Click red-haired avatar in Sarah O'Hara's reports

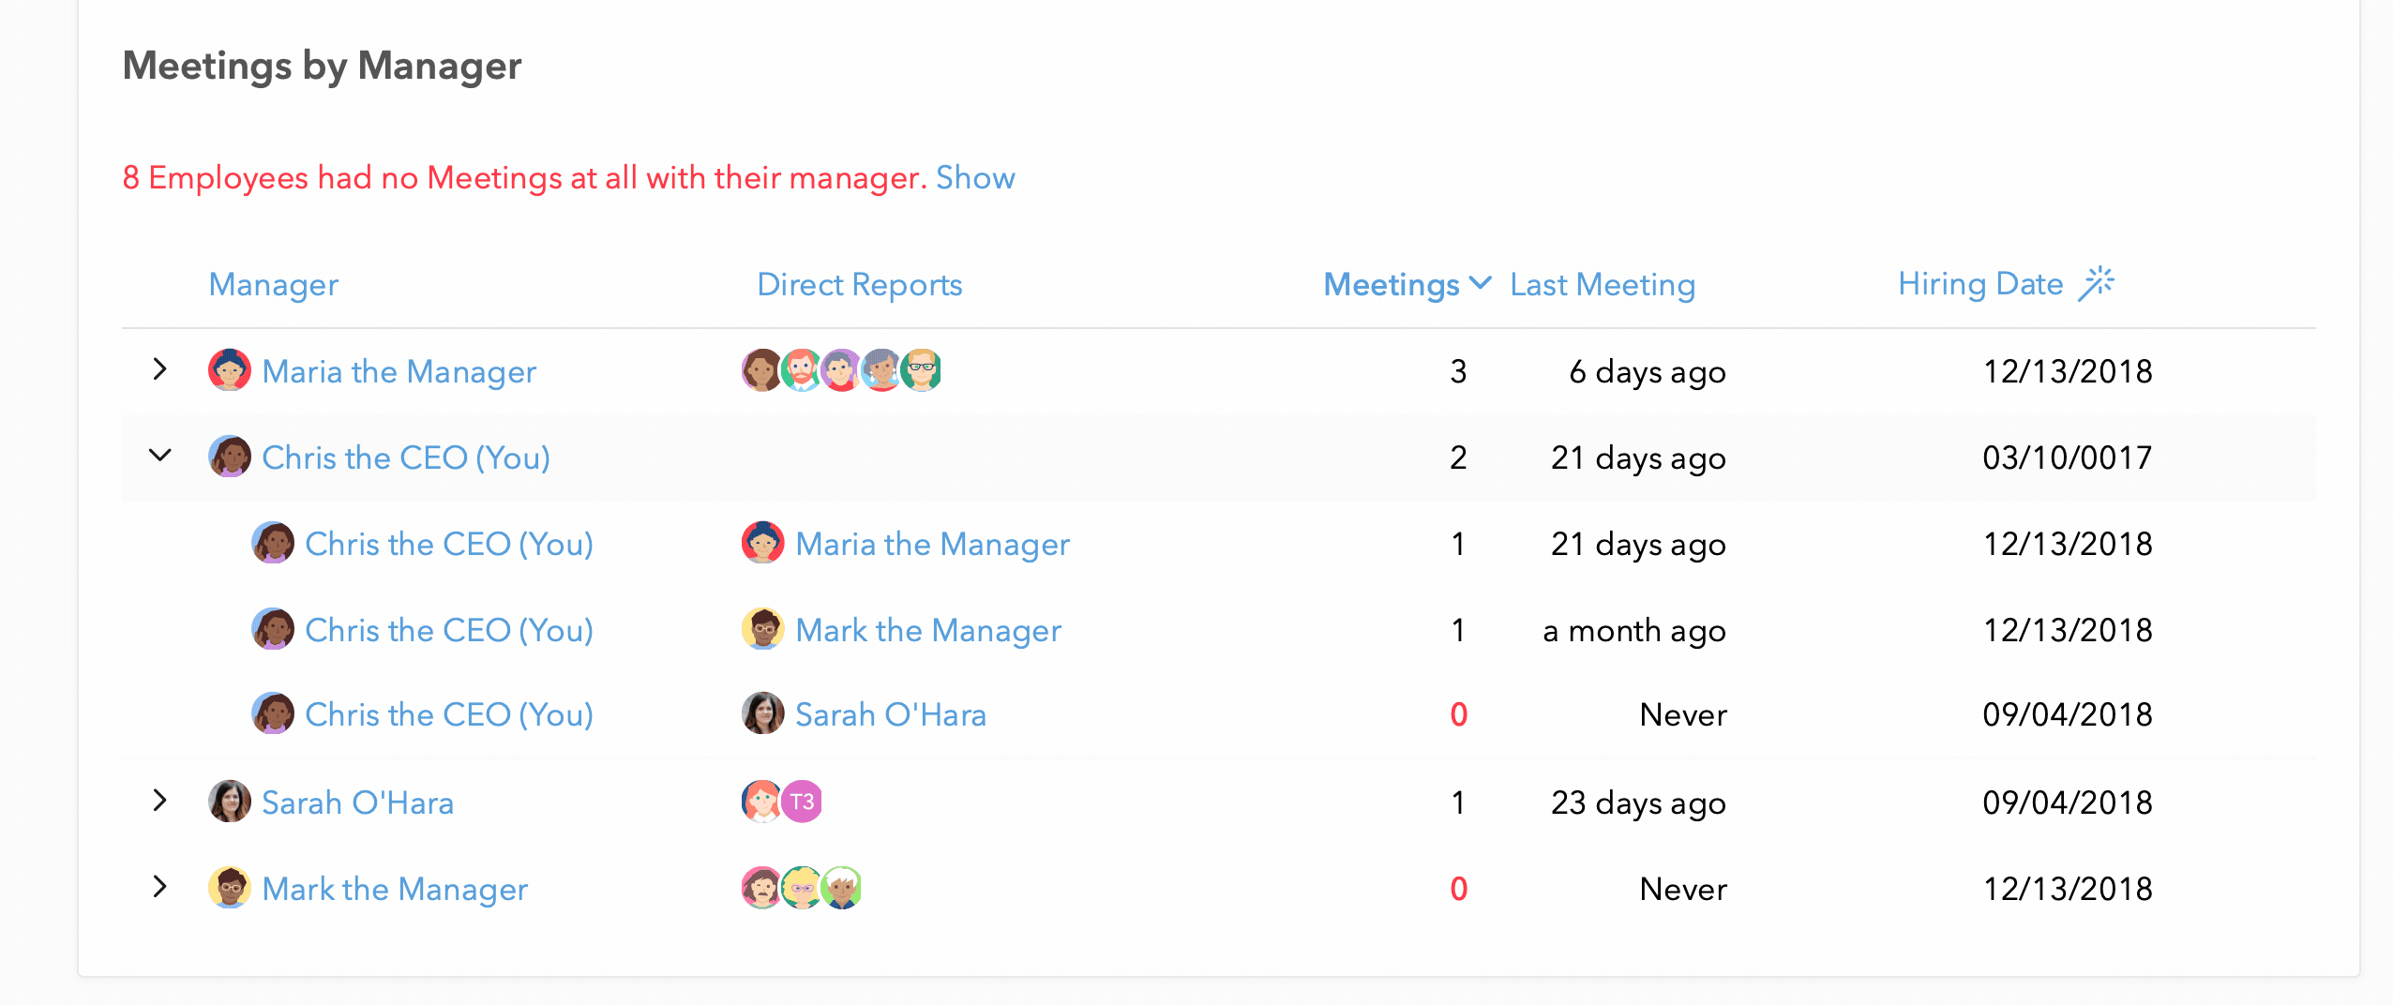click(760, 801)
